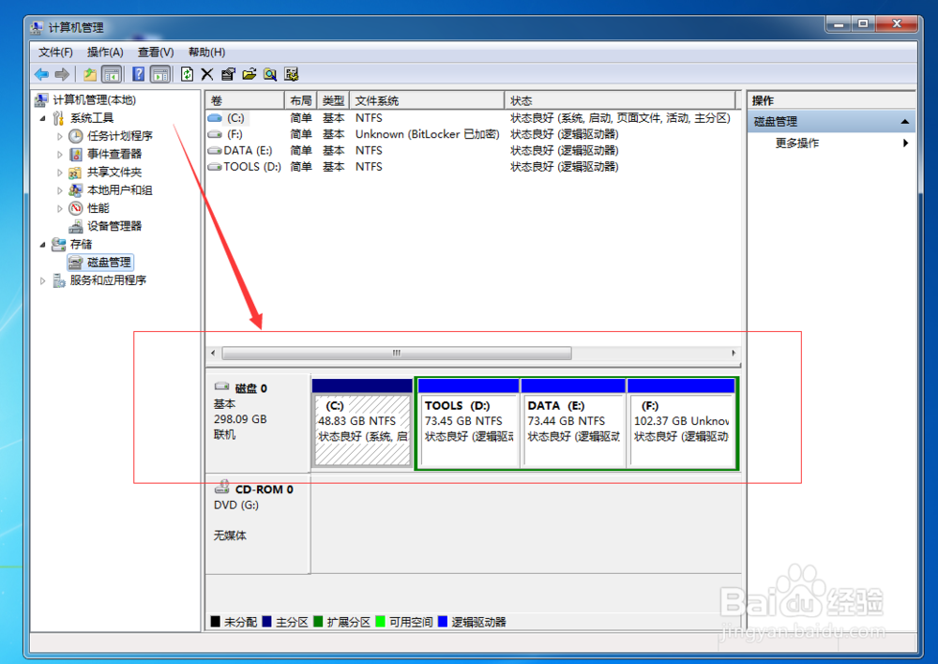Viewport: 938px width, 664px height.
Task: Expand the 服务和应用程序 node arrow
Action: click(x=42, y=280)
